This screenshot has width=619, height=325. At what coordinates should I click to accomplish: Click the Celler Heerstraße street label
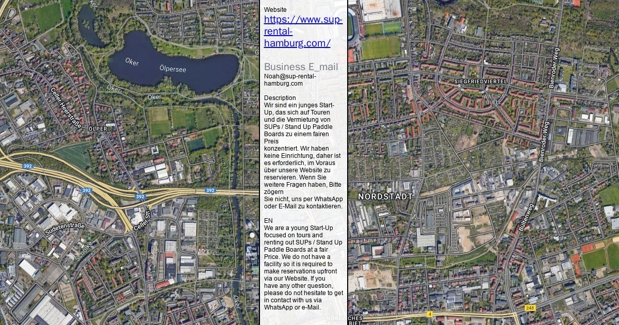[66, 107]
